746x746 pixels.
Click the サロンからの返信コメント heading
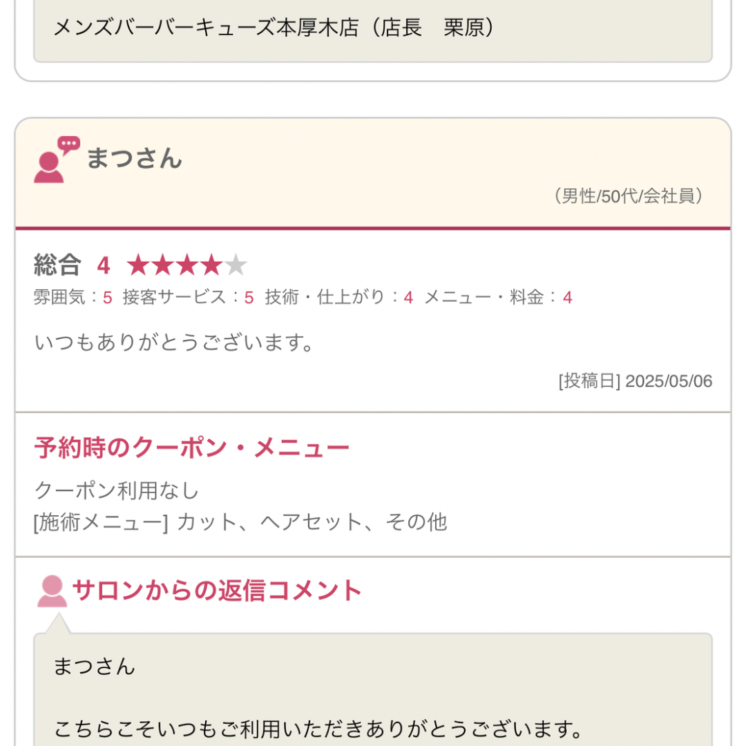[x=217, y=591]
